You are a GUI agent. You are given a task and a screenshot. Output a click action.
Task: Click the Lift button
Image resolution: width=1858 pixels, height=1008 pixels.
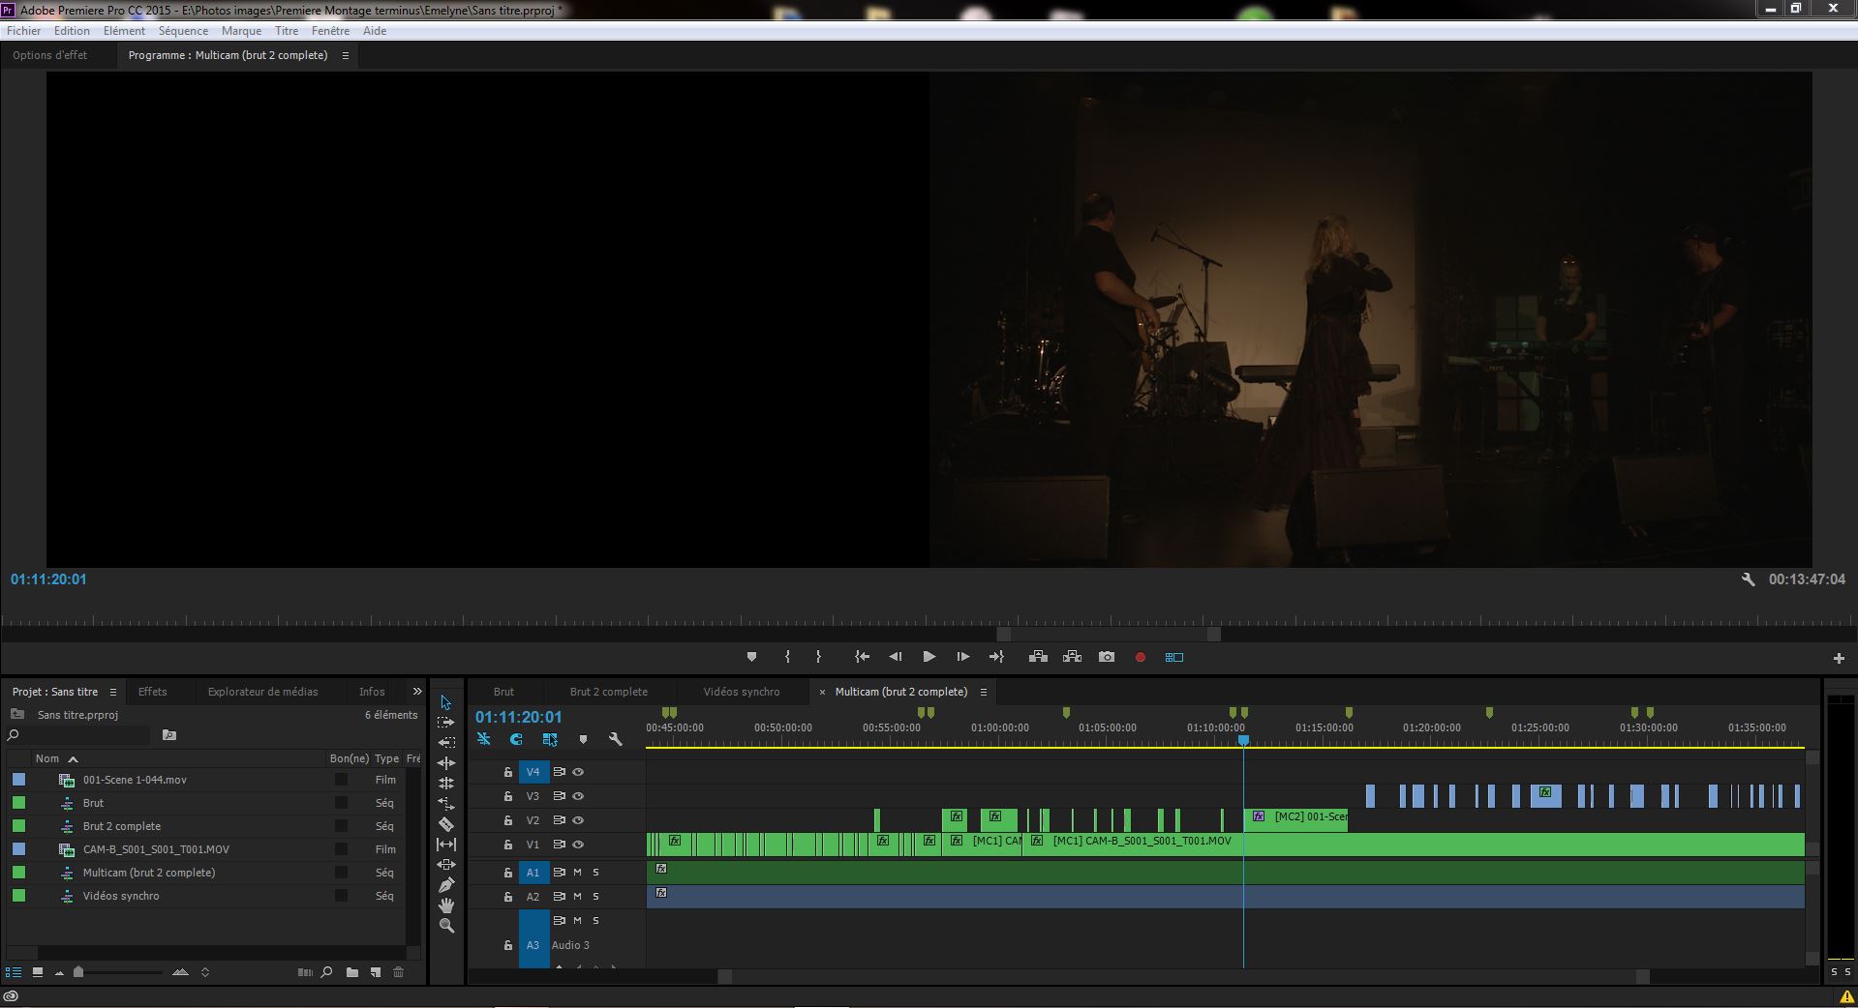pos(1038,657)
